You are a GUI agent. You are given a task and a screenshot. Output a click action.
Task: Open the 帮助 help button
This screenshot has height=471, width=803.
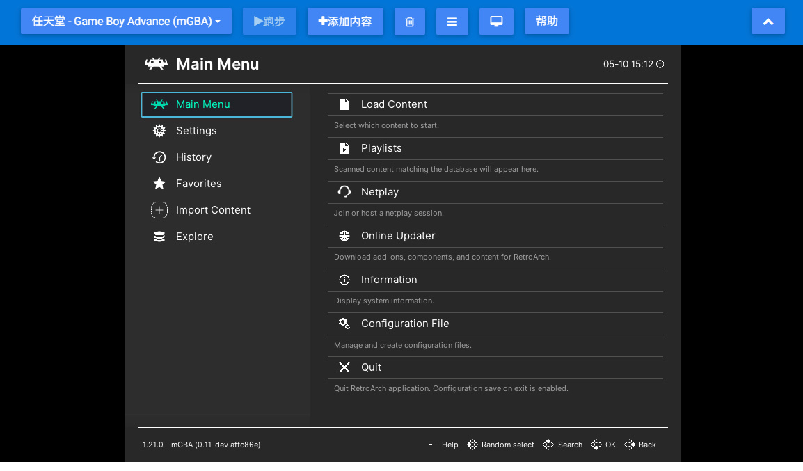point(546,22)
